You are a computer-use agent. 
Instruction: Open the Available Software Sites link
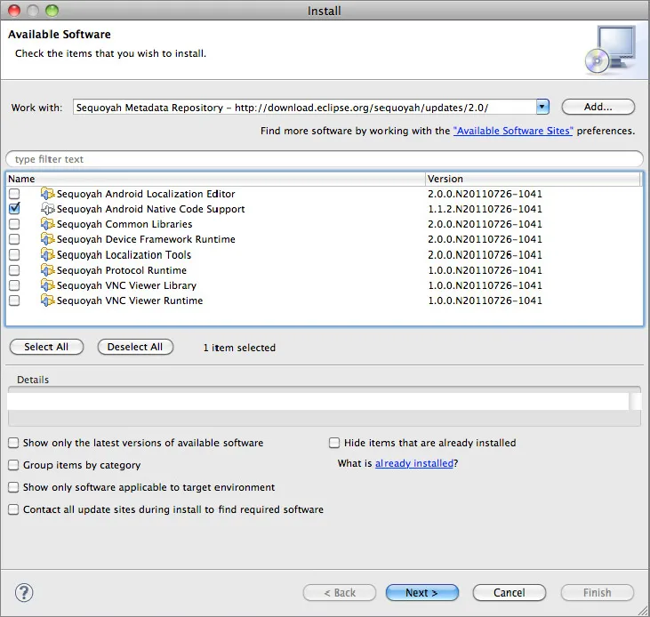pyautogui.click(x=513, y=131)
